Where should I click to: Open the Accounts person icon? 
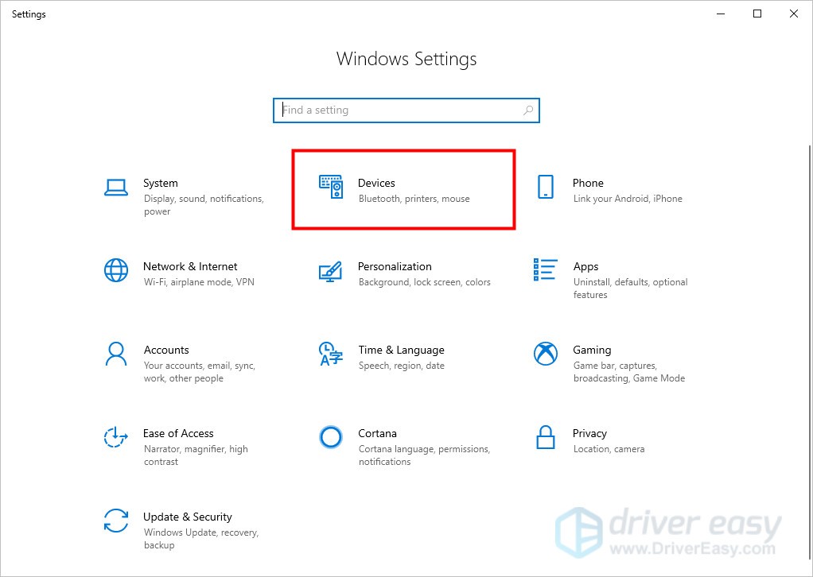pyautogui.click(x=116, y=354)
